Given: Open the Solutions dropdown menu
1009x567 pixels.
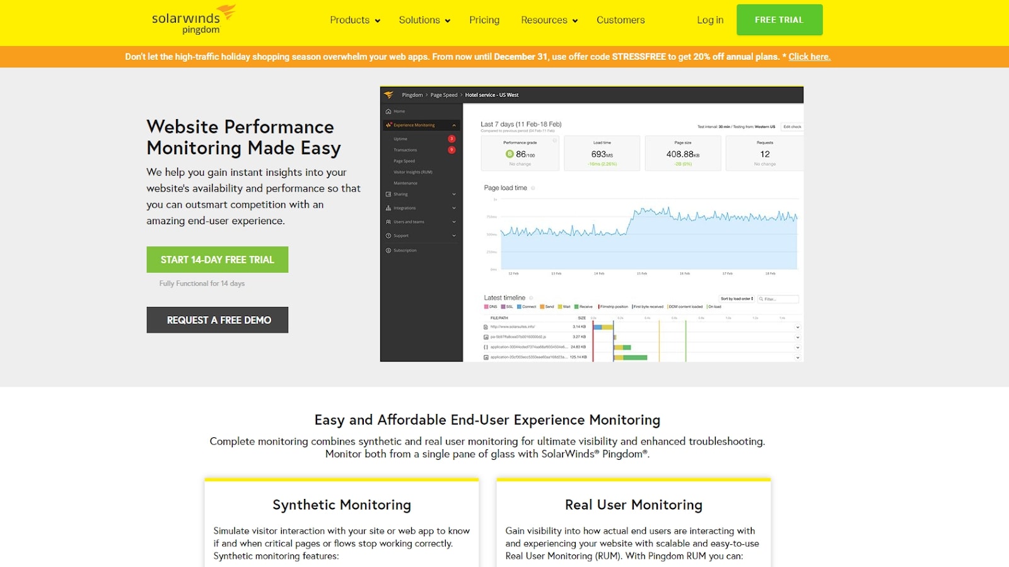Looking at the screenshot, I should [424, 20].
